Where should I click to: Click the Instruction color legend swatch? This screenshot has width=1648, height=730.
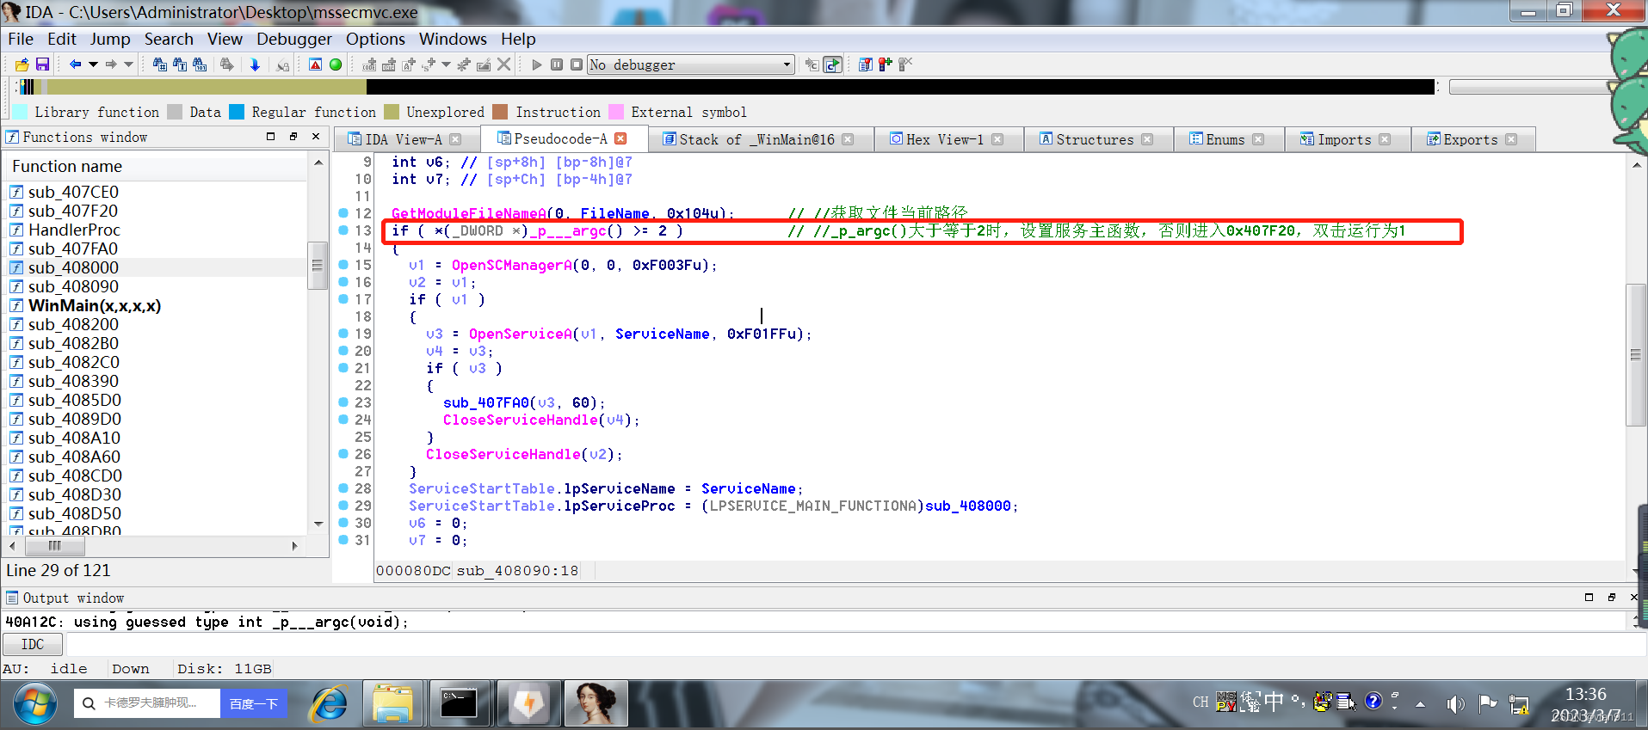pos(500,112)
